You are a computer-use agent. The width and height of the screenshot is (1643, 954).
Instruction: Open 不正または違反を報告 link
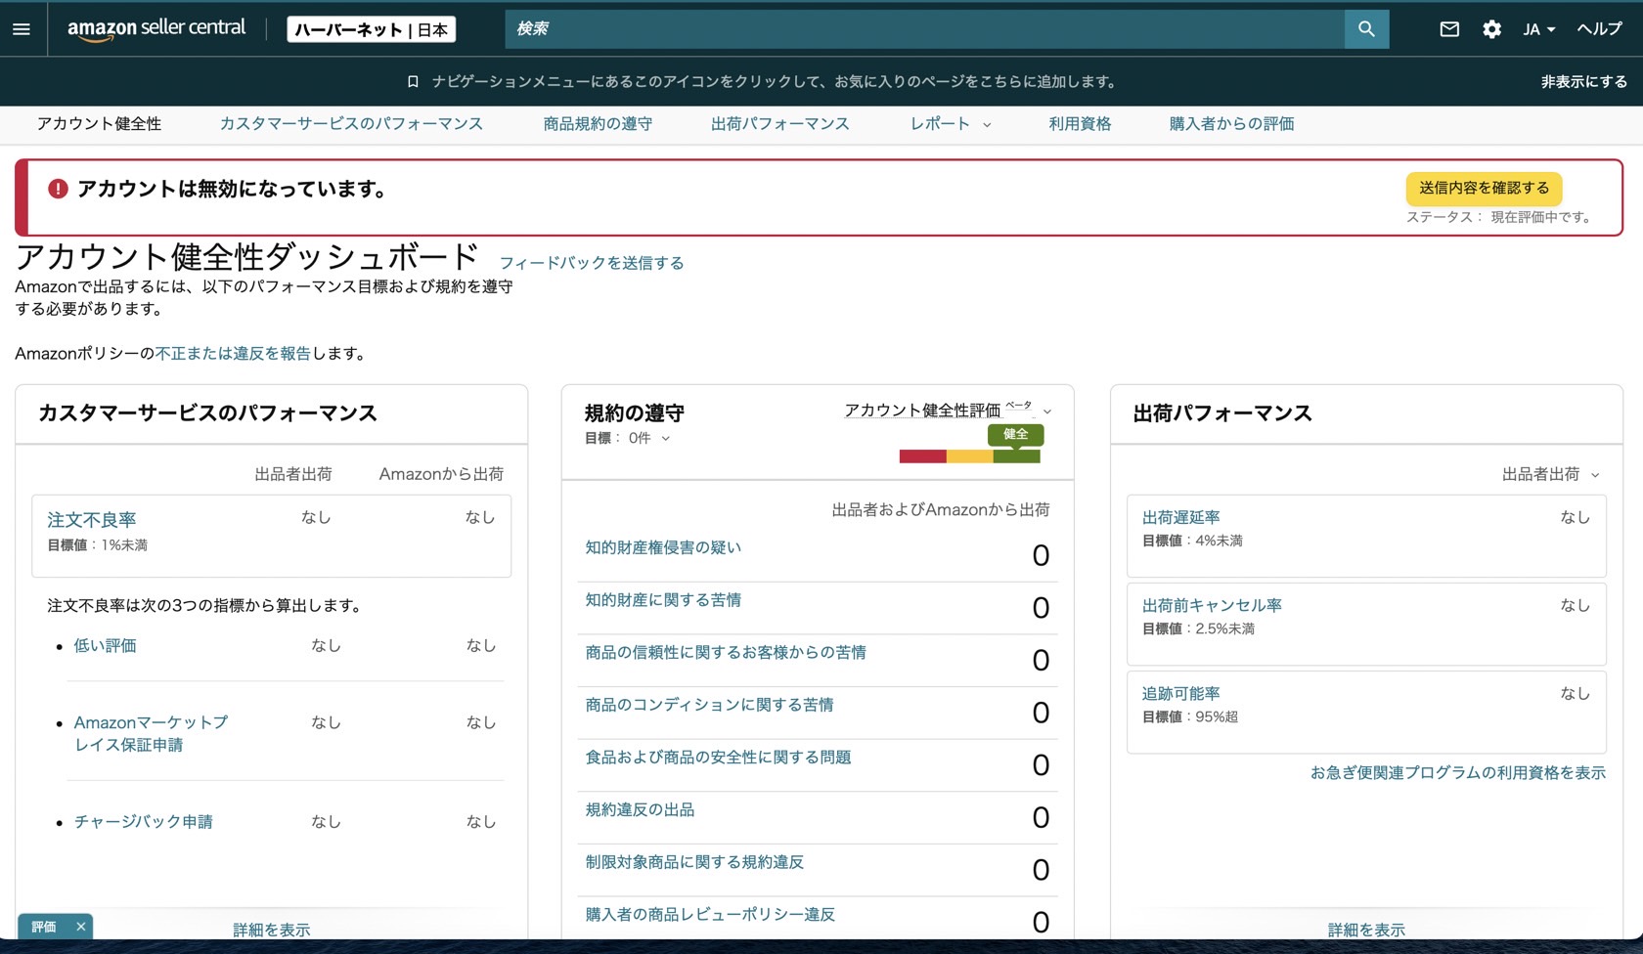pos(233,354)
